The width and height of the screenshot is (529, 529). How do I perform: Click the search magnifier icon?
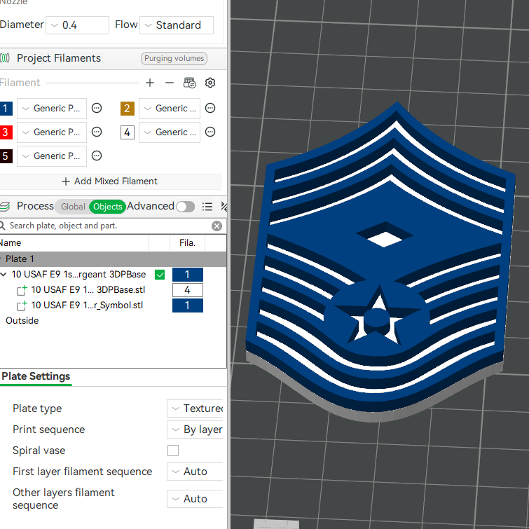point(3,226)
